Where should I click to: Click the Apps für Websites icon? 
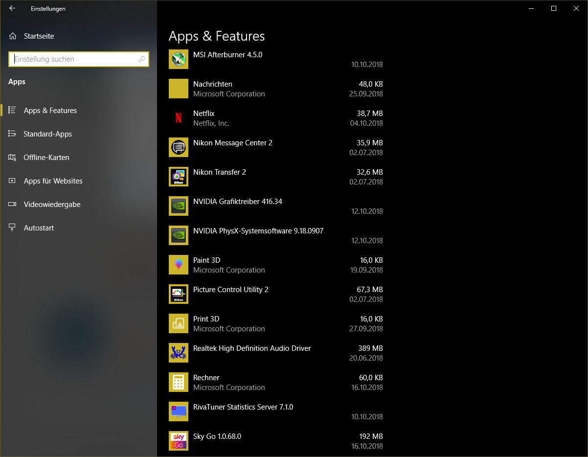(13, 181)
